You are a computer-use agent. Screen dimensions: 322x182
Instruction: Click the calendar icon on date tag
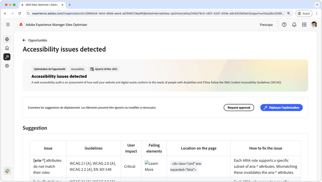92,69
